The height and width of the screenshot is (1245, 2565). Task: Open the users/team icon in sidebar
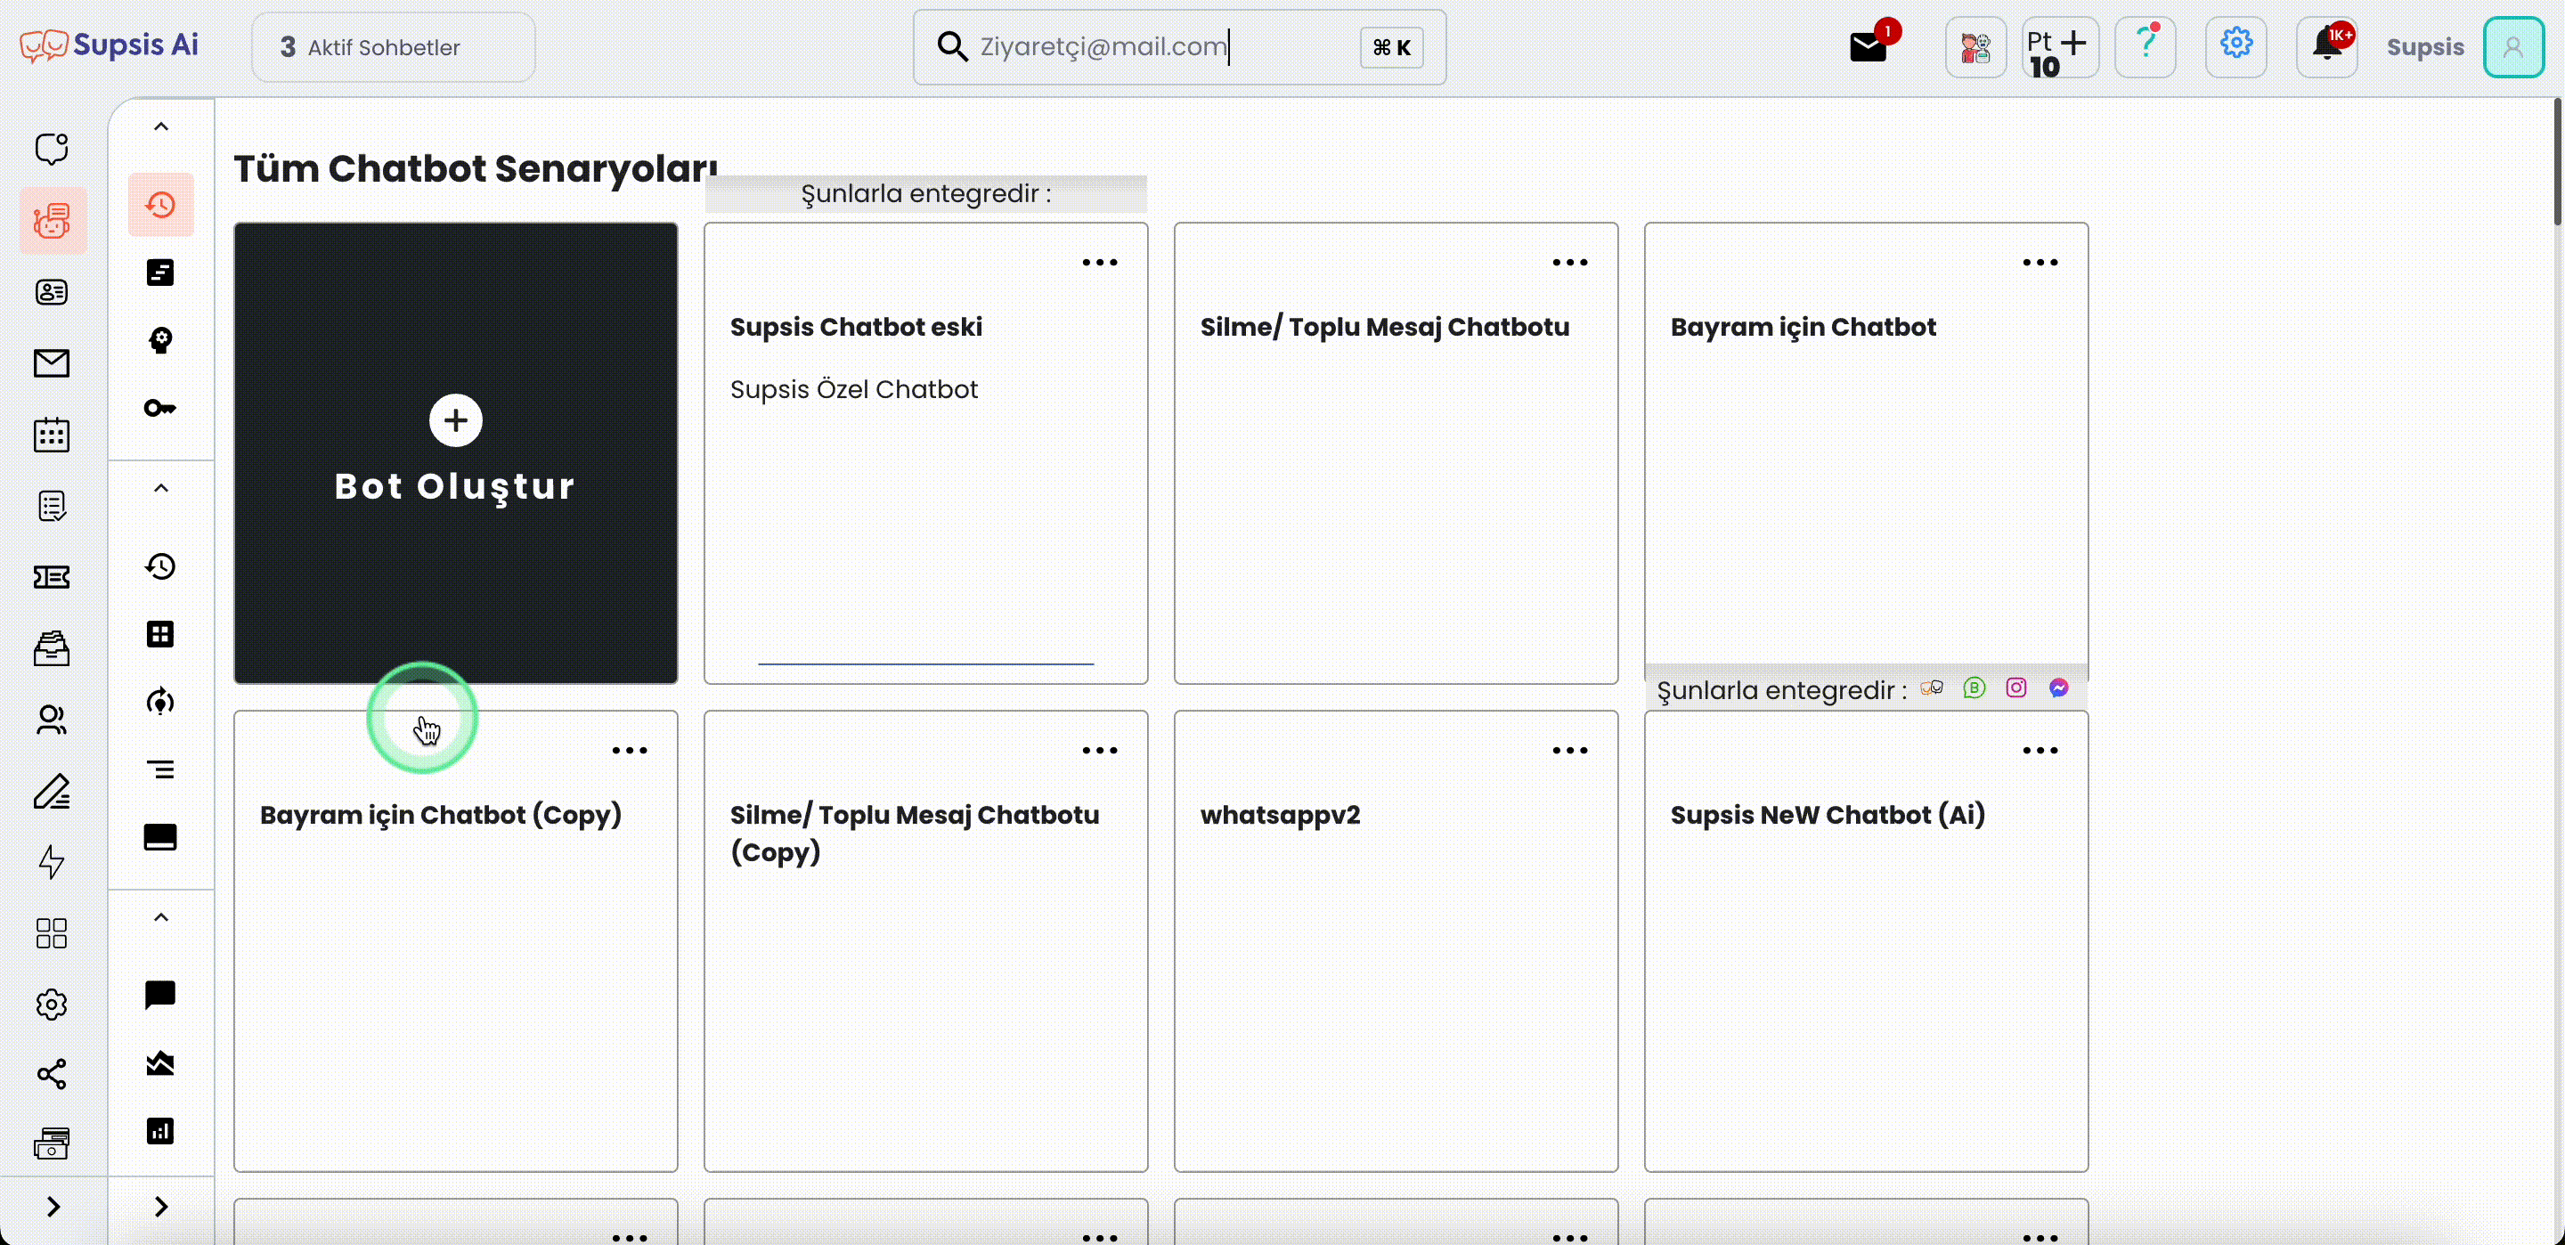point(52,719)
